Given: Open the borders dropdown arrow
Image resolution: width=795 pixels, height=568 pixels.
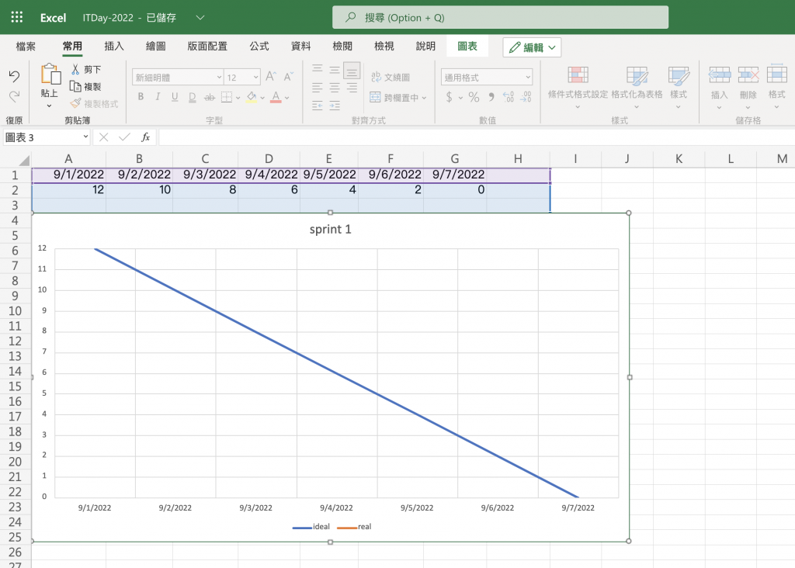Looking at the screenshot, I should coord(238,98).
